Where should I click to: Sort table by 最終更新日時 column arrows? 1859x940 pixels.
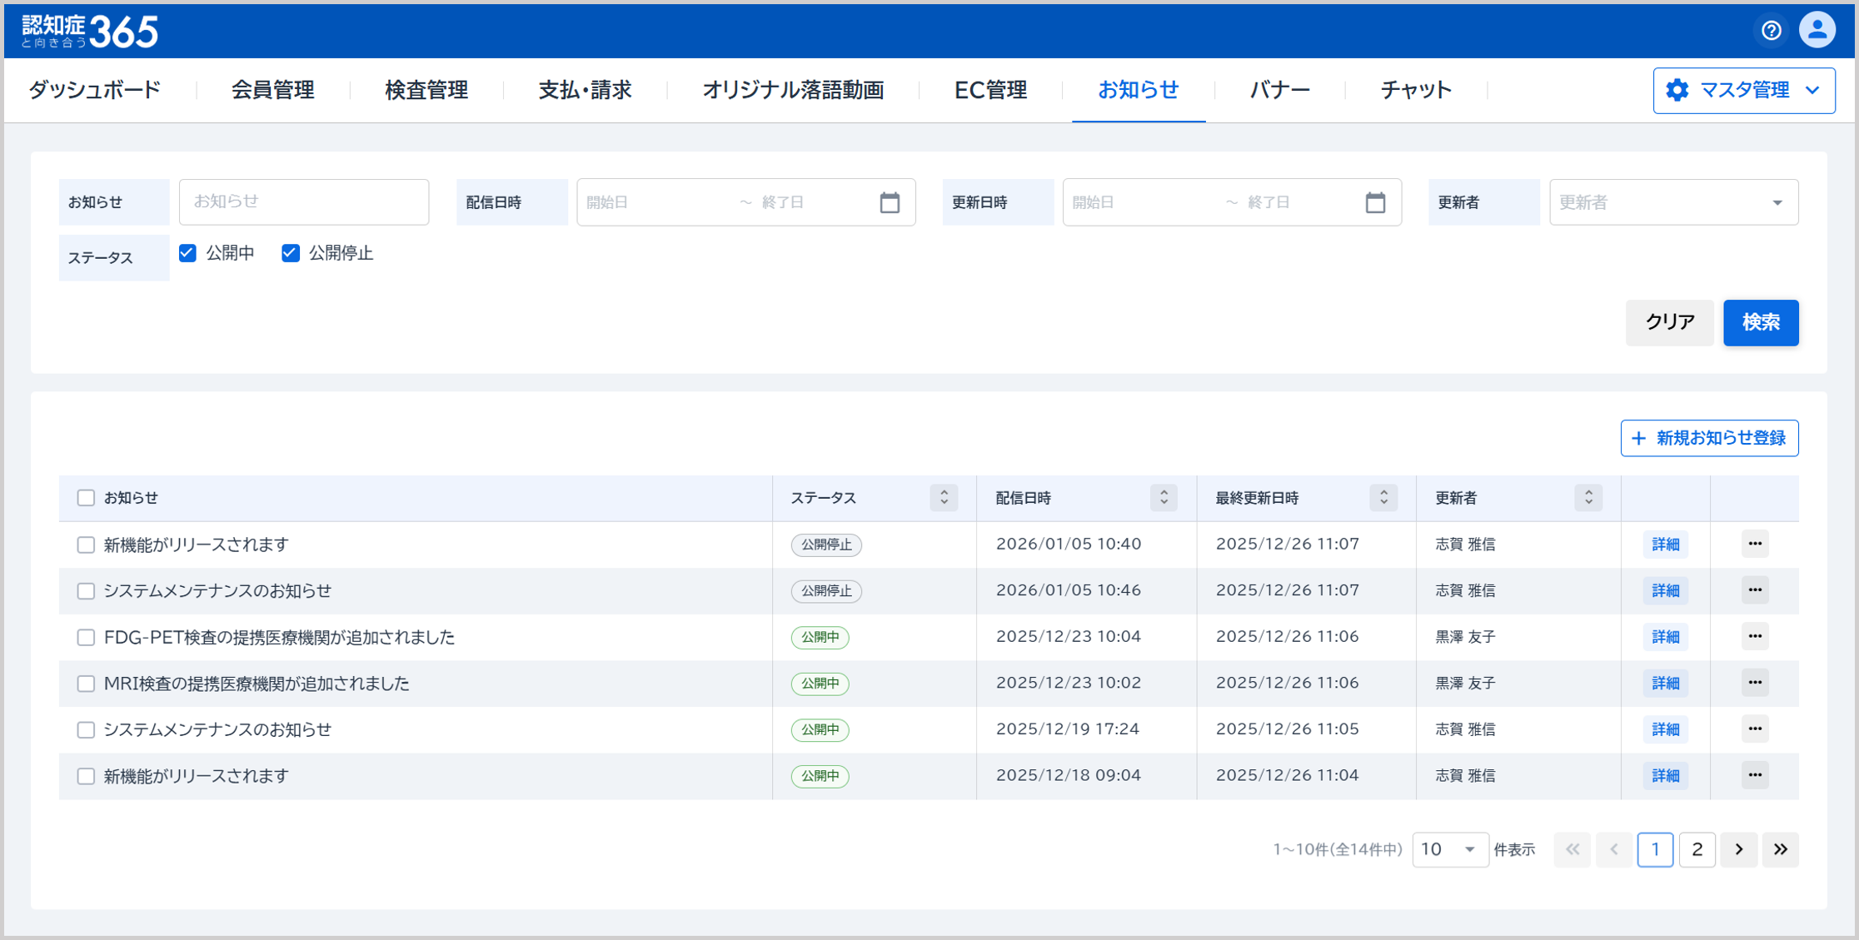click(x=1383, y=498)
